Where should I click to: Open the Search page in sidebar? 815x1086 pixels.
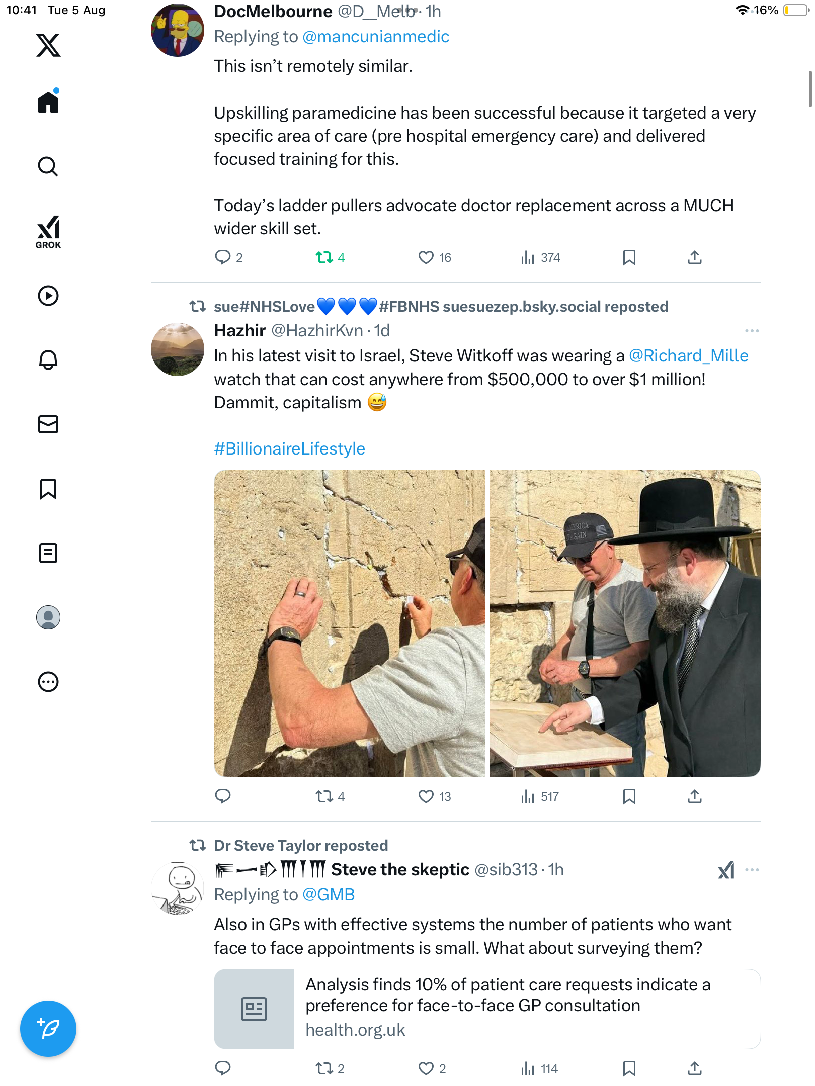pos(48,166)
